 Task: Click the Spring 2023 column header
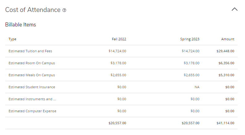190,39
